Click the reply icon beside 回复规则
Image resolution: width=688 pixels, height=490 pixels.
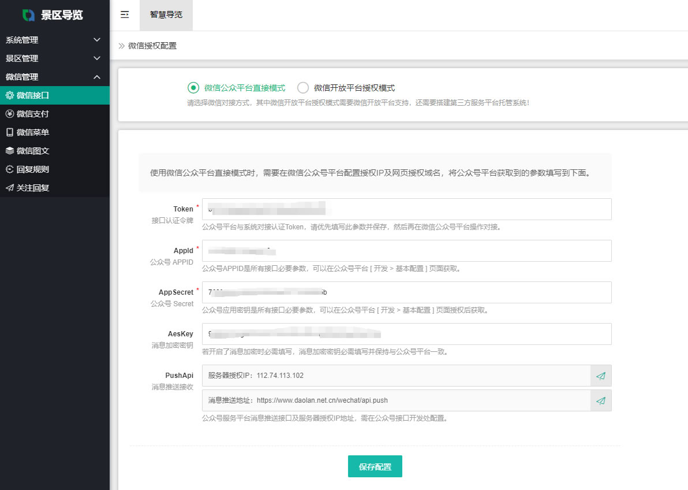(9, 169)
